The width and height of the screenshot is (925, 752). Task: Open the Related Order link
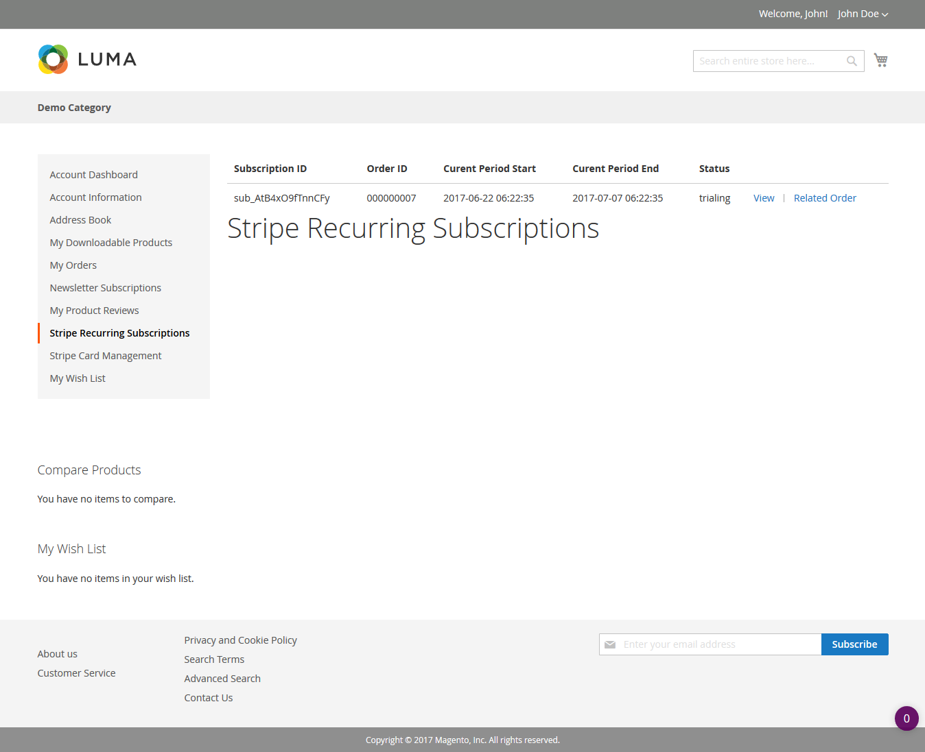(x=825, y=198)
